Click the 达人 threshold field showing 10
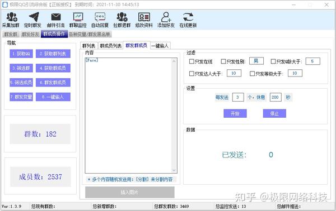Image resolution: width=336 pixels, height=211 pixels. point(234,73)
